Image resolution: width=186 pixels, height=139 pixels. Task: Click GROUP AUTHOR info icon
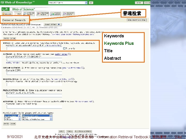pyautogui.click(x=22, y=68)
